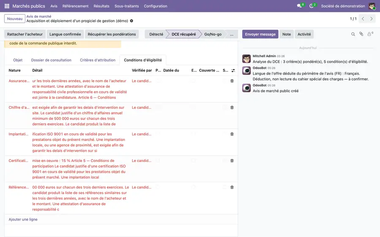Open the Résultats menu
380x237 pixels.
[x=101, y=6]
